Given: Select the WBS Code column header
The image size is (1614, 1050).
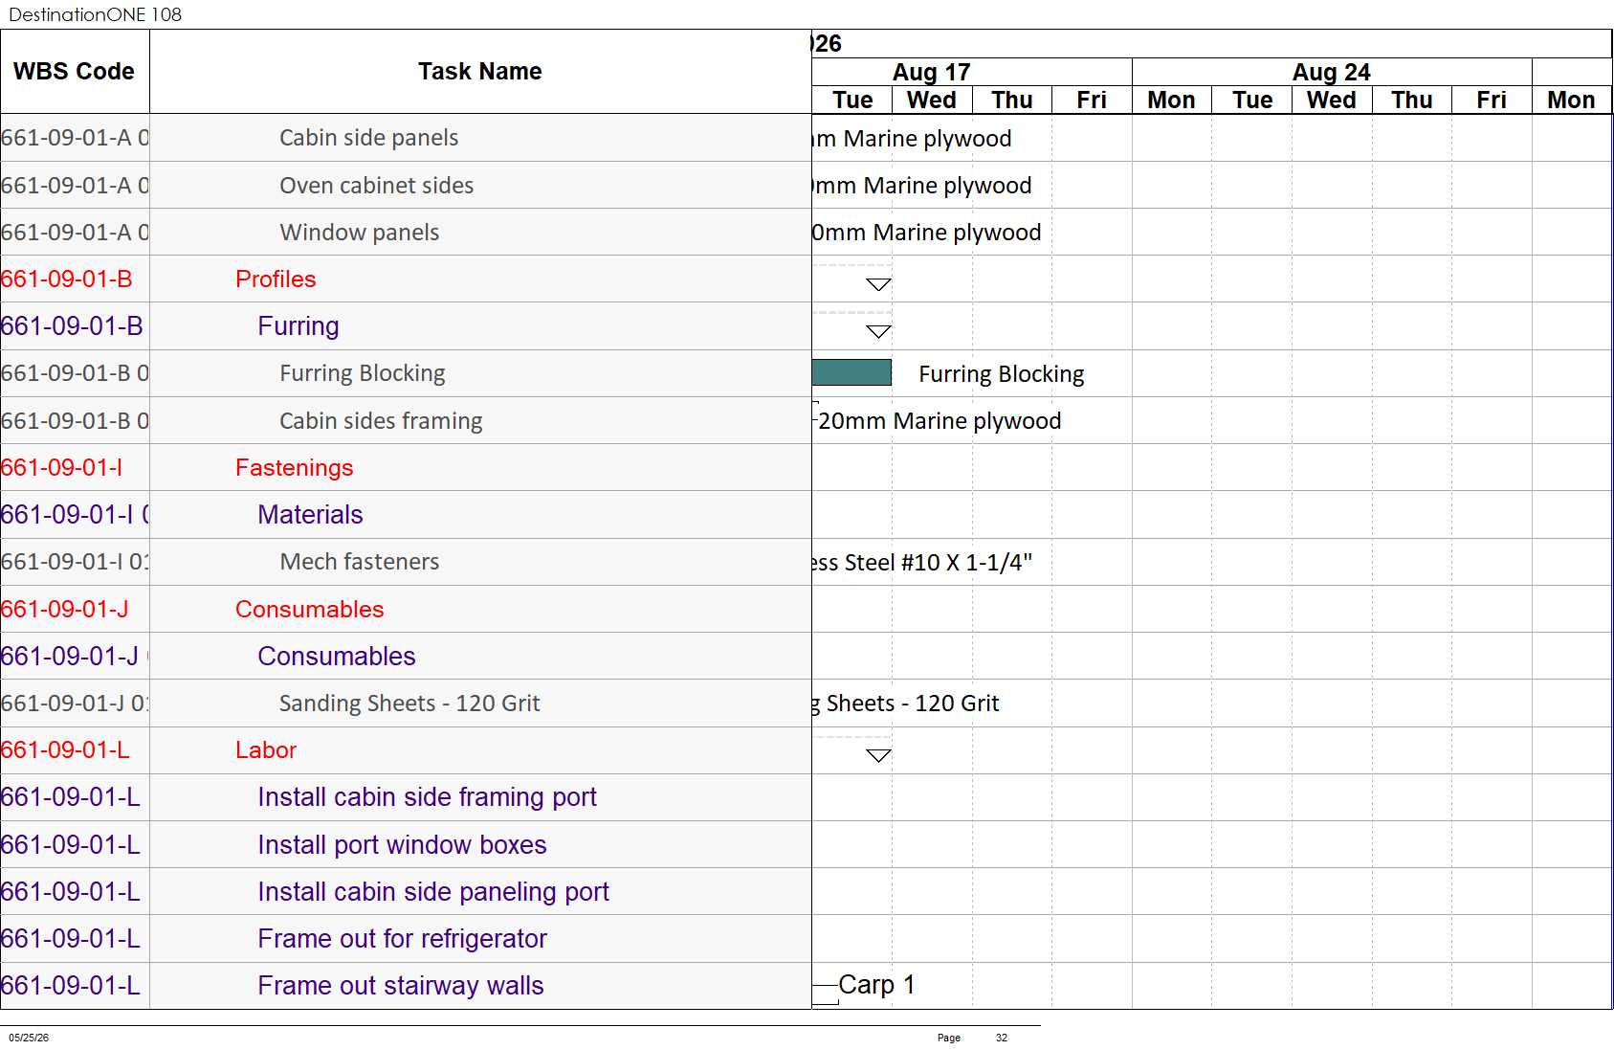Looking at the screenshot, I should [75, 72].
